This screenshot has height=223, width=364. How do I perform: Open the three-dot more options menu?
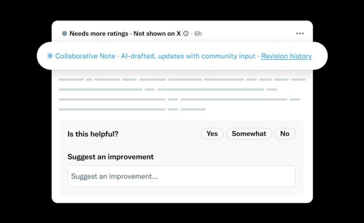coord(300,33)
